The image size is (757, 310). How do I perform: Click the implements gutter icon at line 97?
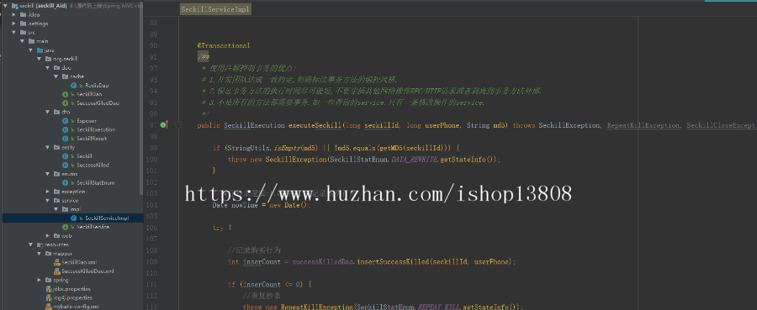pyautogui.click(x=164, y=125)
